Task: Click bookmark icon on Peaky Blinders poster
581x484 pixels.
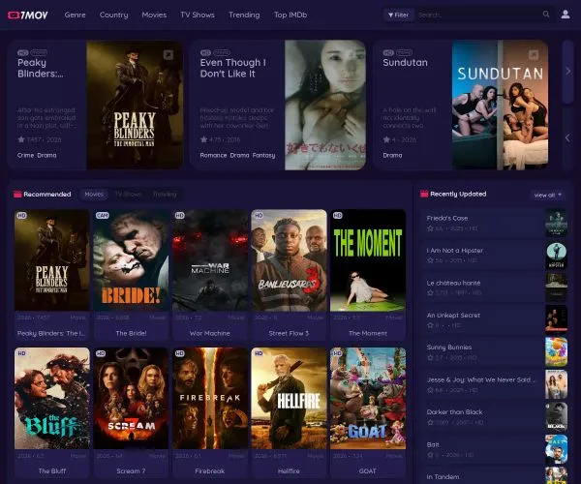Action: (168, 55)
